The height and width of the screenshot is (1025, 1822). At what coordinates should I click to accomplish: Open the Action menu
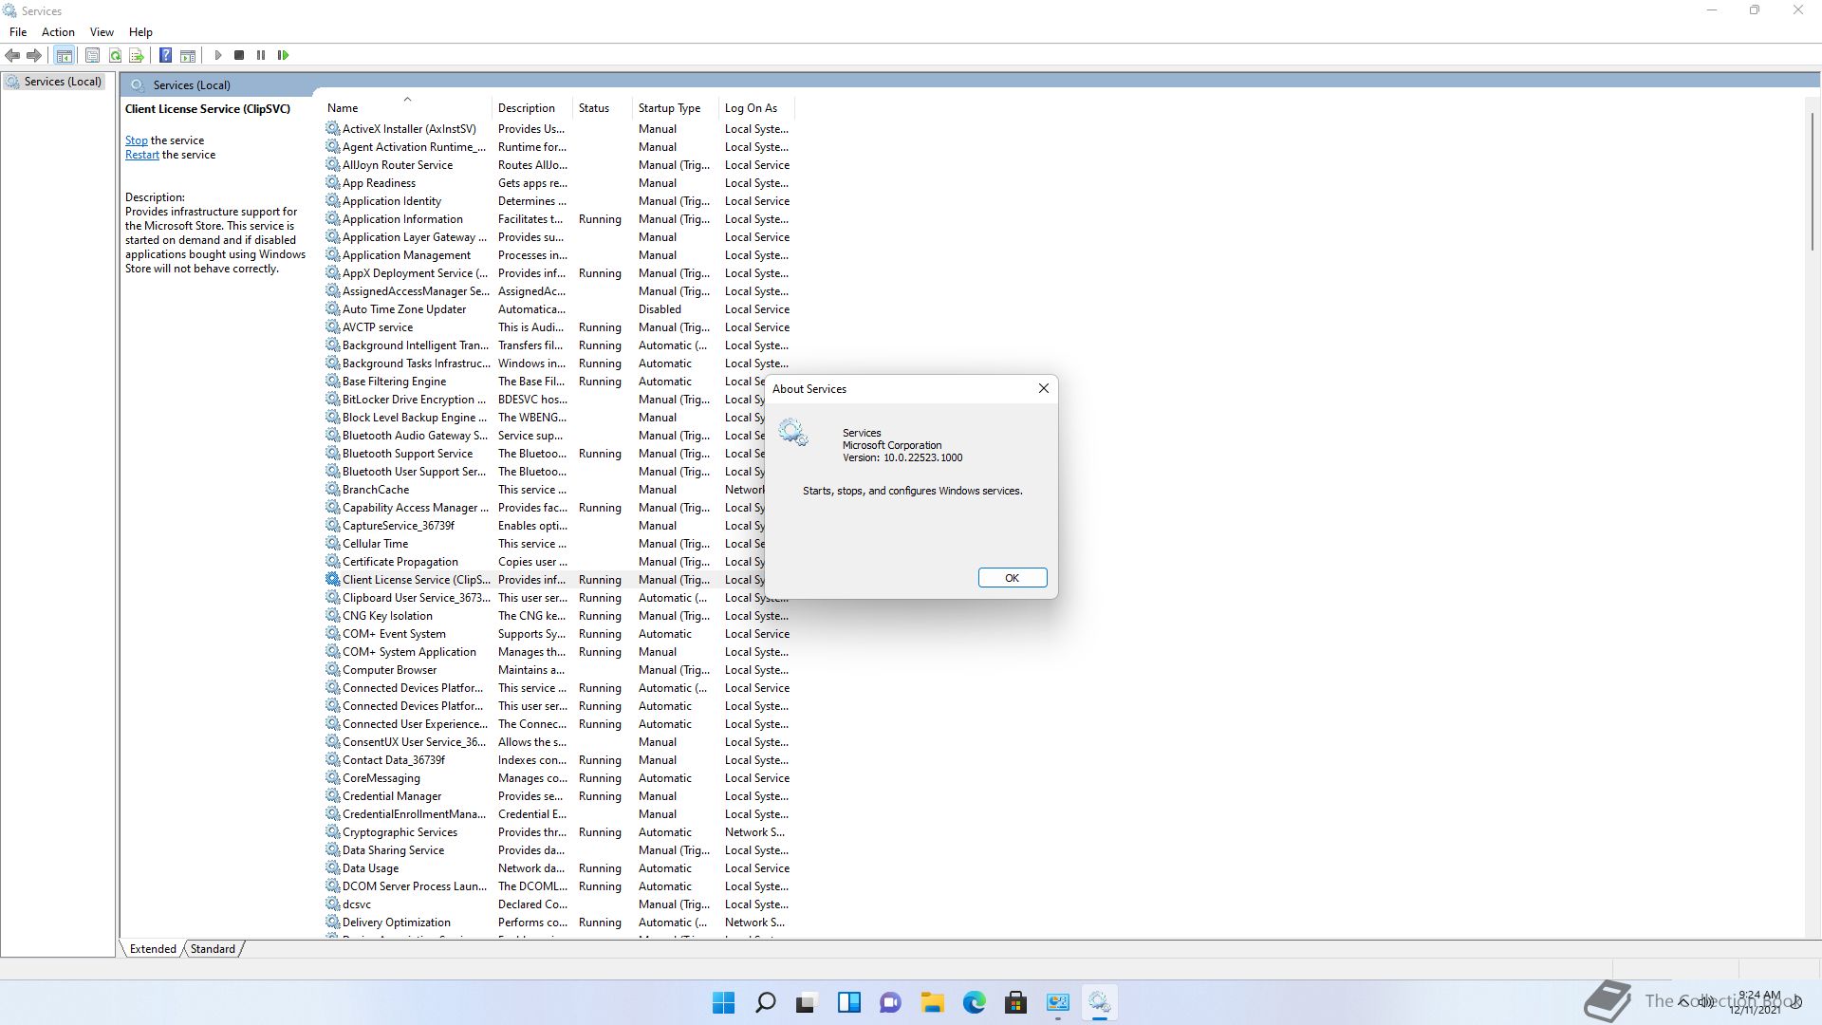point(58,31)
